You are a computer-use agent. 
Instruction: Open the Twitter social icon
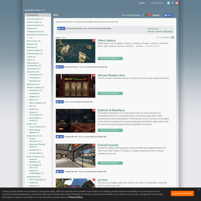(x=169, y=3)
